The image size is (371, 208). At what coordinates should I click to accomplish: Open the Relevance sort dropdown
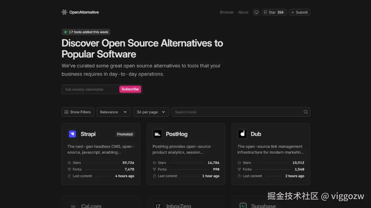[114, 112]
